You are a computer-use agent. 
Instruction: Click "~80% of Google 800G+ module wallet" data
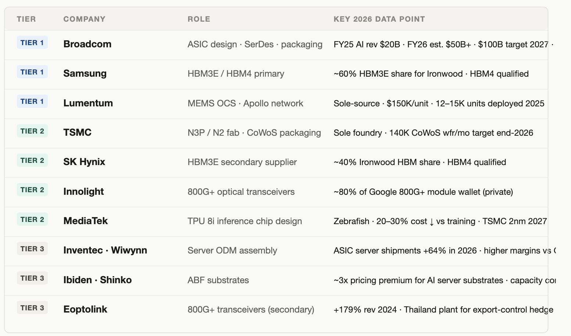click(407, 192)
